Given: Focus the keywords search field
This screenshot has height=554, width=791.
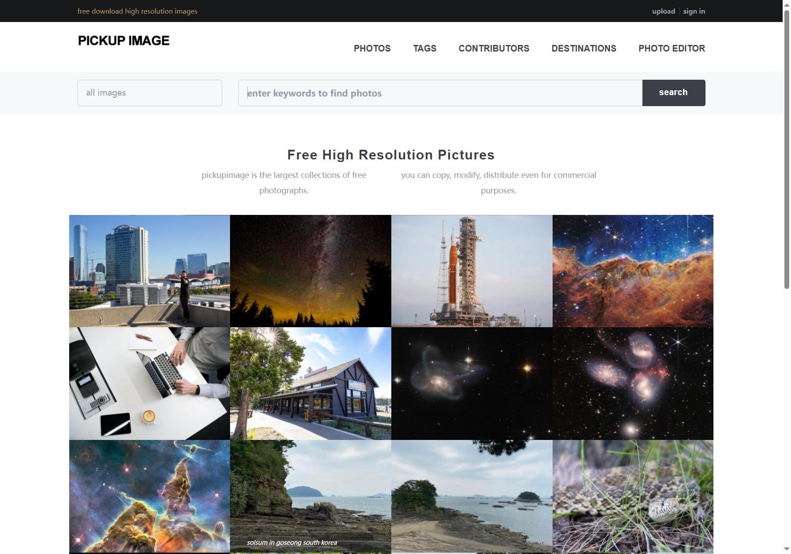Looking at the screenshot, I should (440, 93).
